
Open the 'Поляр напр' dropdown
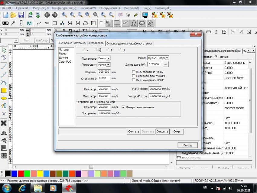pos(108,58)
